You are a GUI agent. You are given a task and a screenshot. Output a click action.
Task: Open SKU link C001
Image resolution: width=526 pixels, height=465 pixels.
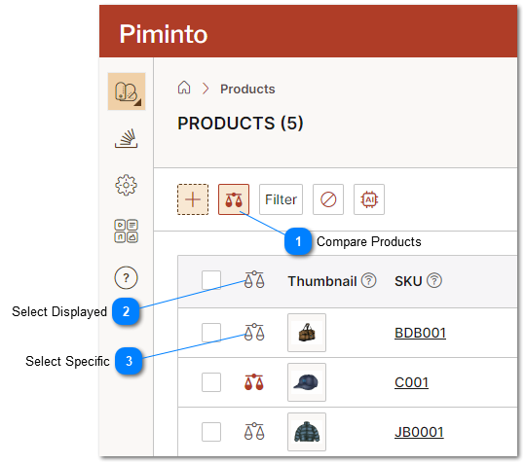(411, 382)
